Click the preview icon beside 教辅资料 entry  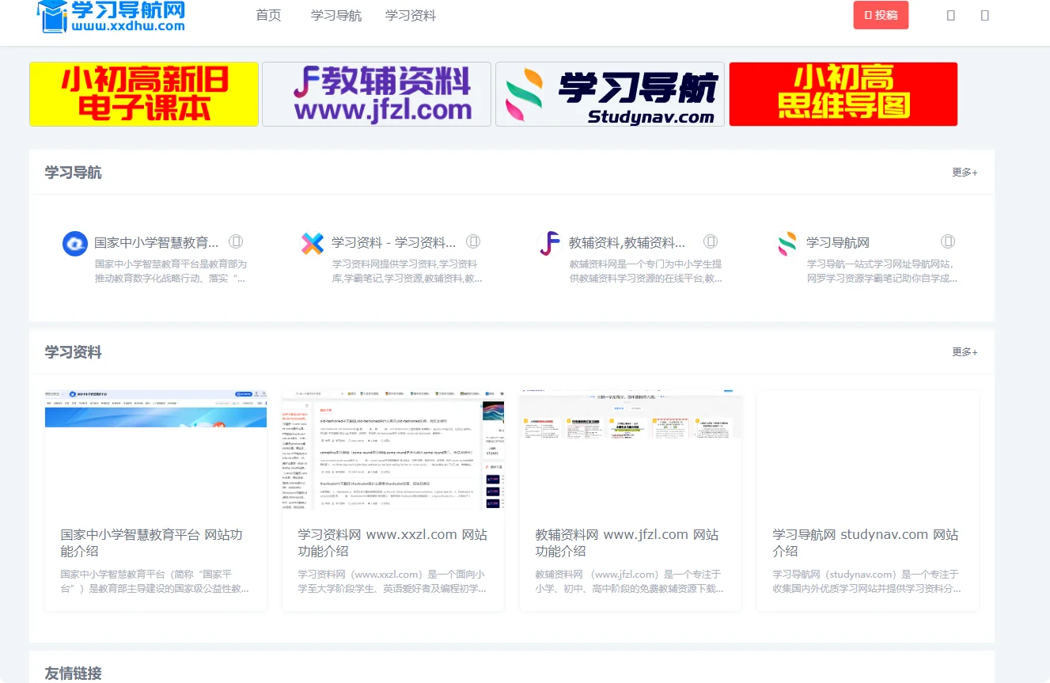coord(711,241)
